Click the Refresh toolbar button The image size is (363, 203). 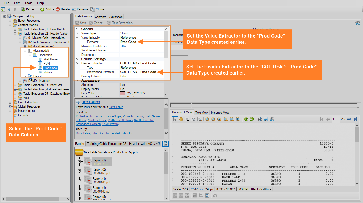click(x=29, y=9)
